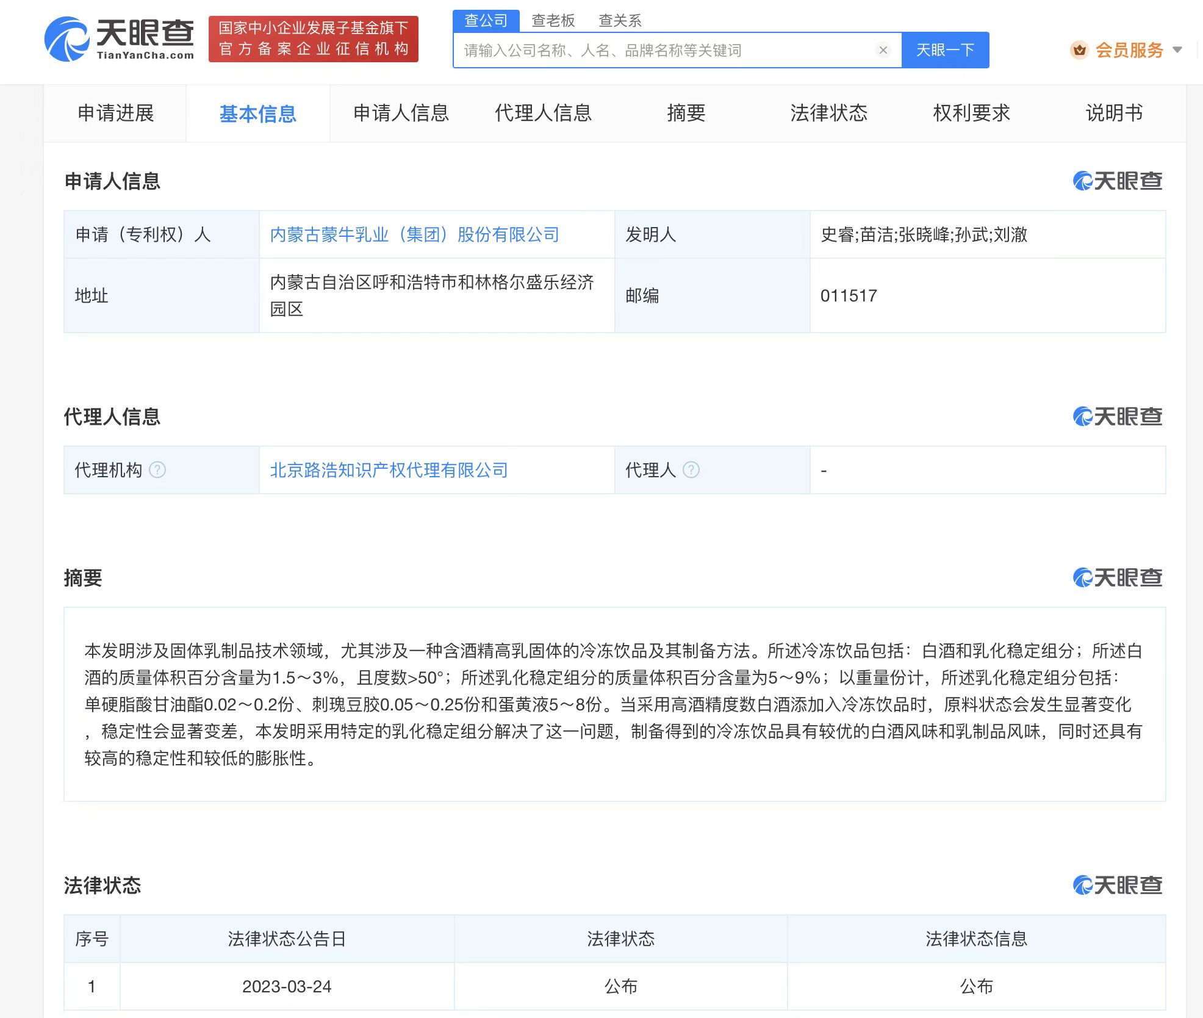Click the 公布 cell under 法律状态 column
The image size is (1203, 1018).
[x=620, y=986]
